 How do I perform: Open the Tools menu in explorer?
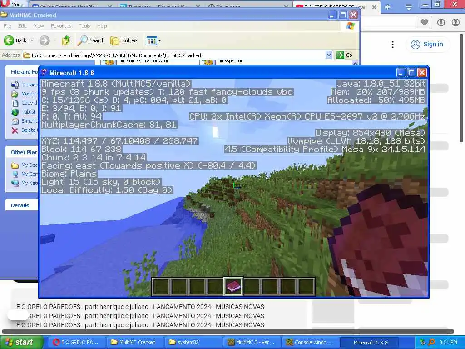[84, 26]
